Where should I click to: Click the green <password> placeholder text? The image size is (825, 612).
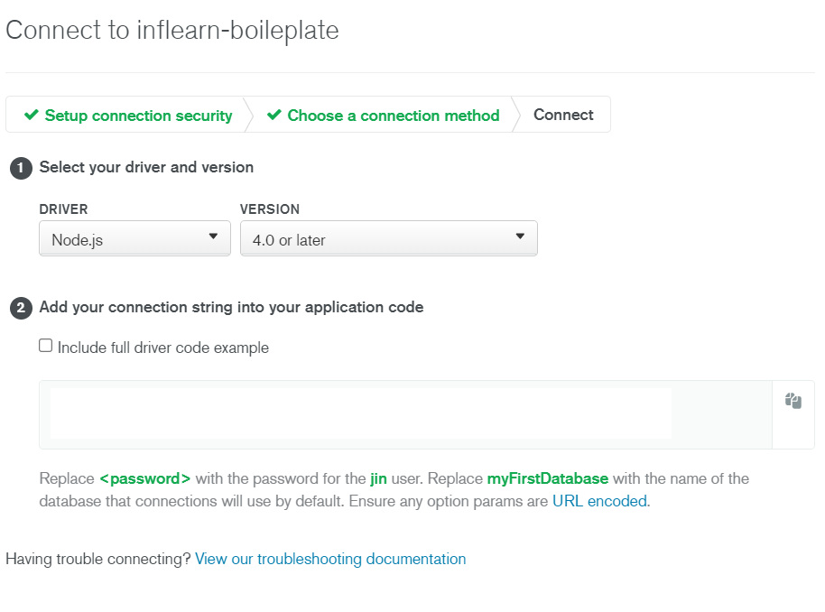point(144,478)
